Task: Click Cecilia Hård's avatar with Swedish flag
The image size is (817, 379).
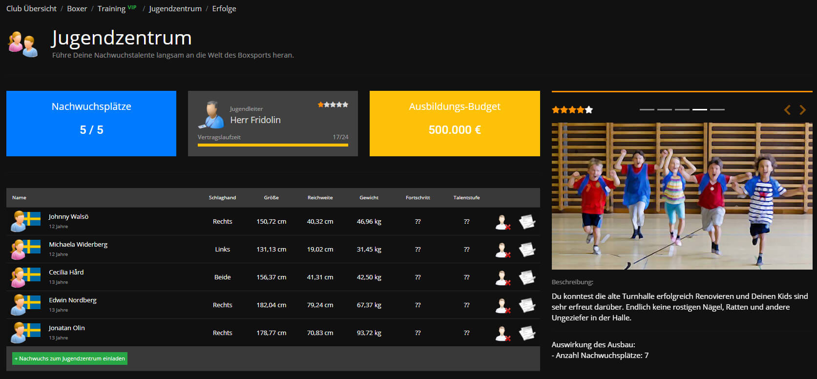Action: click(x=25, y=277)
